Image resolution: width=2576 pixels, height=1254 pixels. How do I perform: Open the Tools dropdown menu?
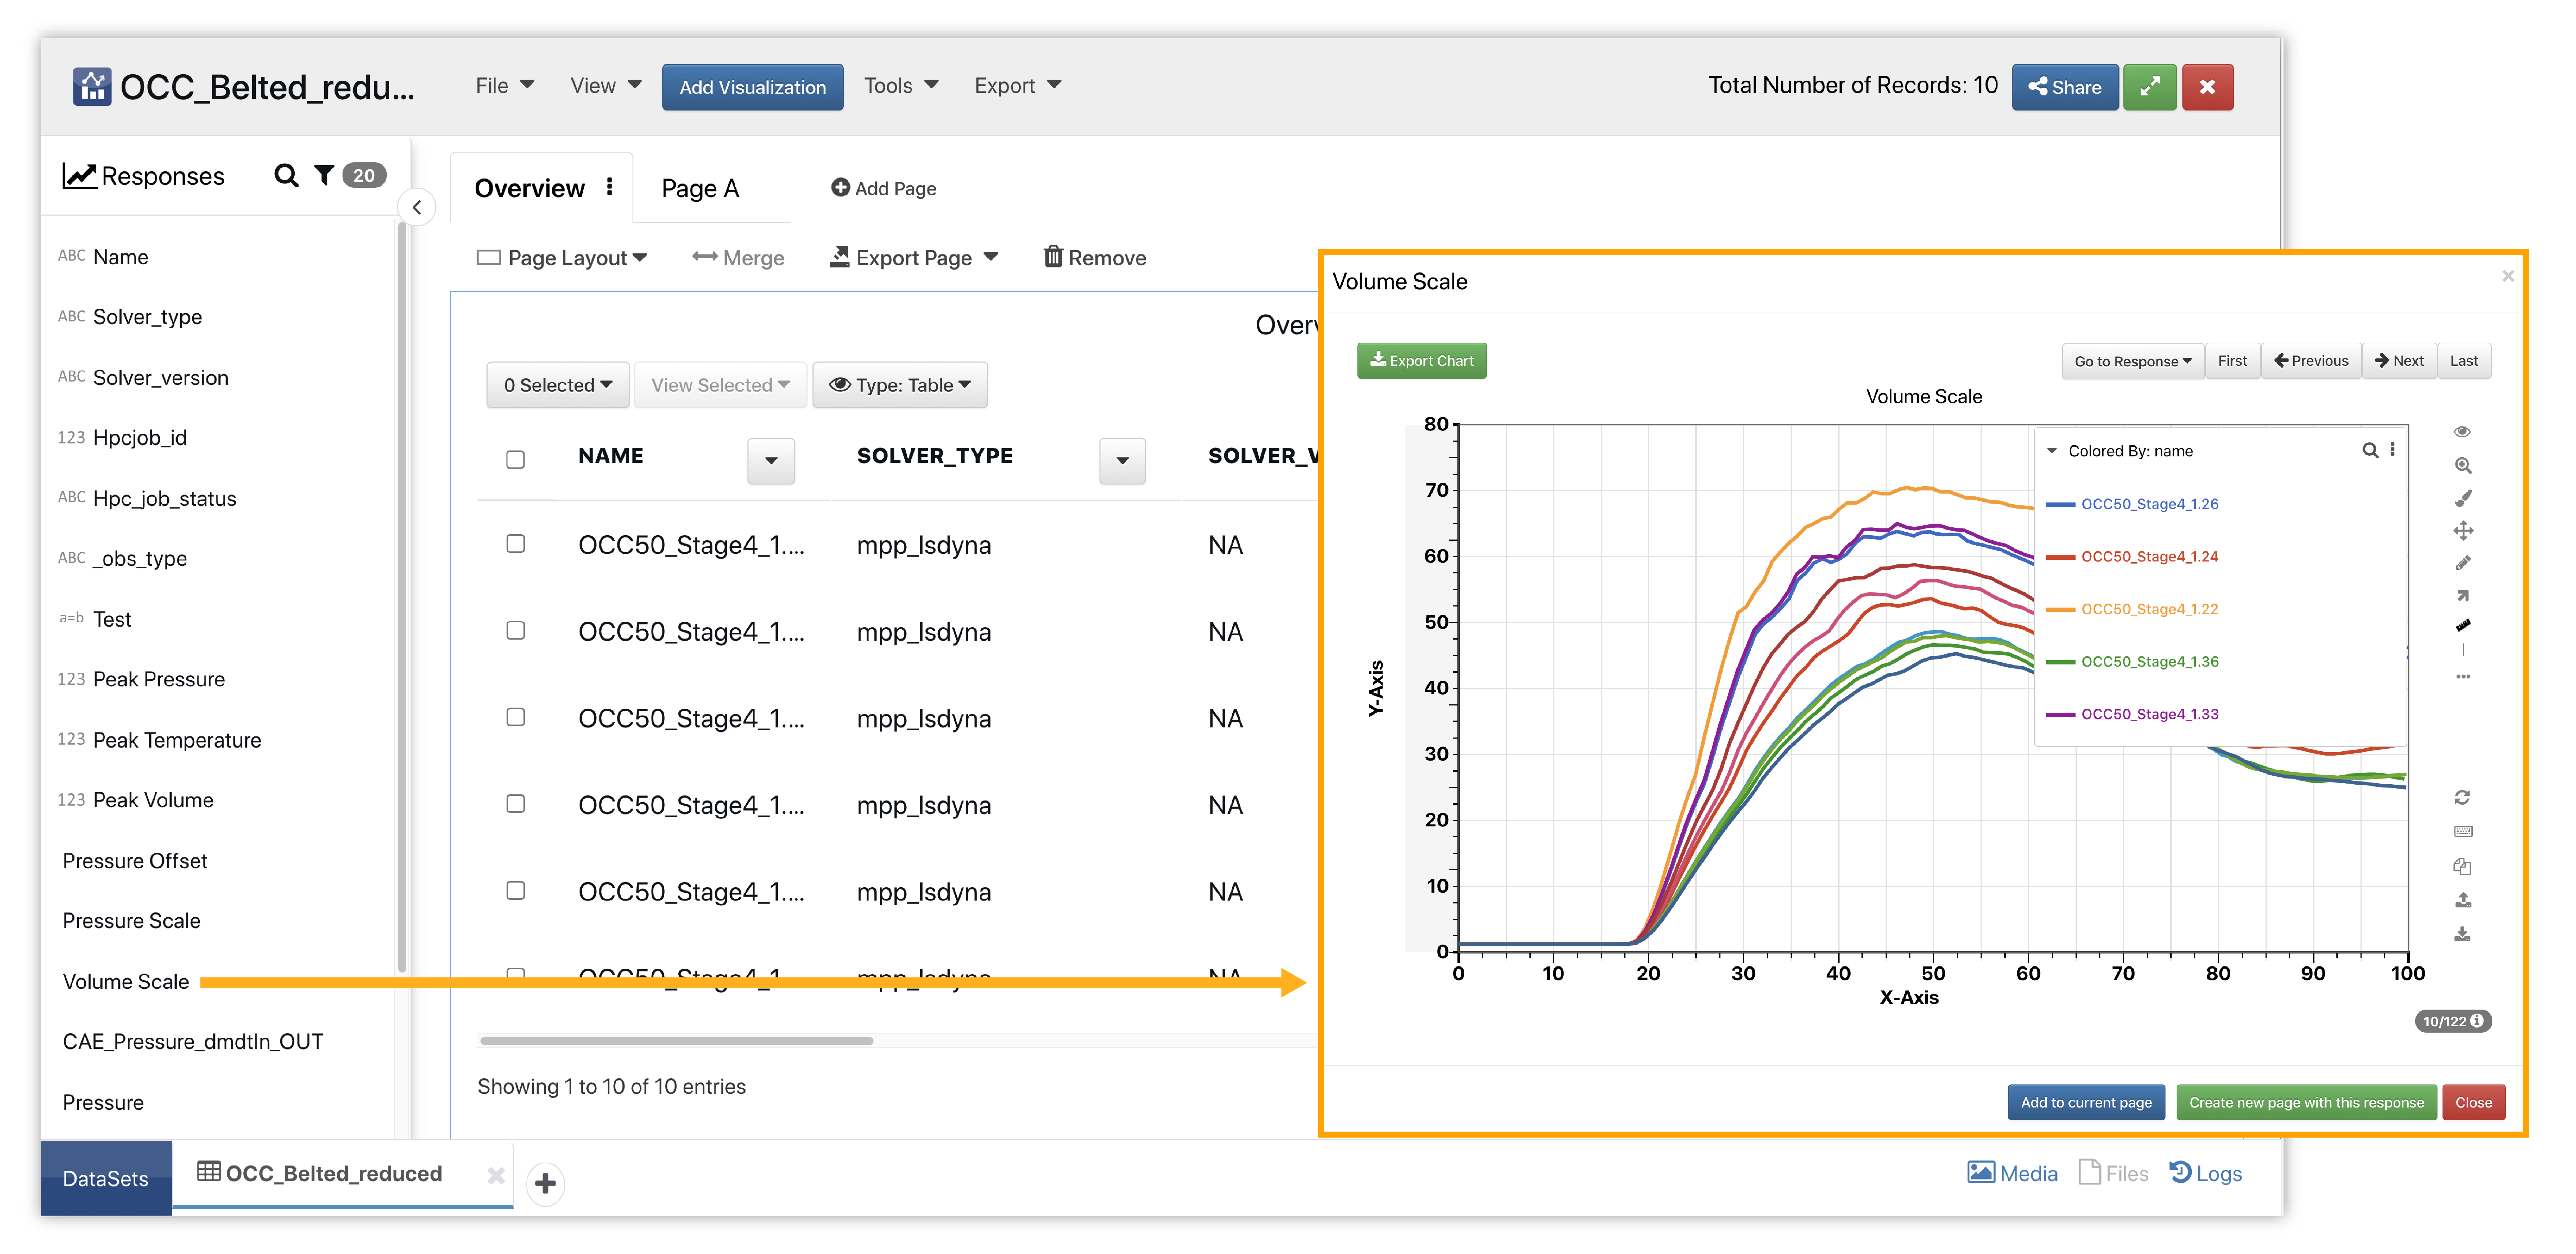point(901,86)
